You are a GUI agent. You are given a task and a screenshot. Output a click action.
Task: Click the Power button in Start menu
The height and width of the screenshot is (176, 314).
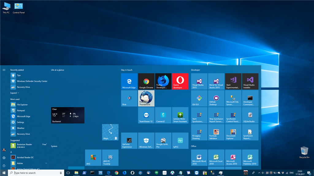4,165
